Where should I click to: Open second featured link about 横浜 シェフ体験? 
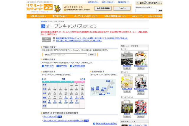[x=79, y=41]
